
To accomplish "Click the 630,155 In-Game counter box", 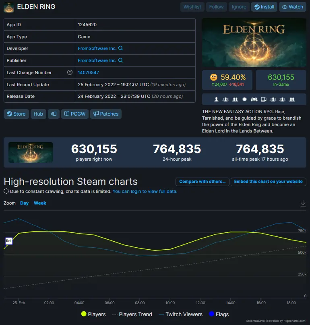I will coord(281,80).
